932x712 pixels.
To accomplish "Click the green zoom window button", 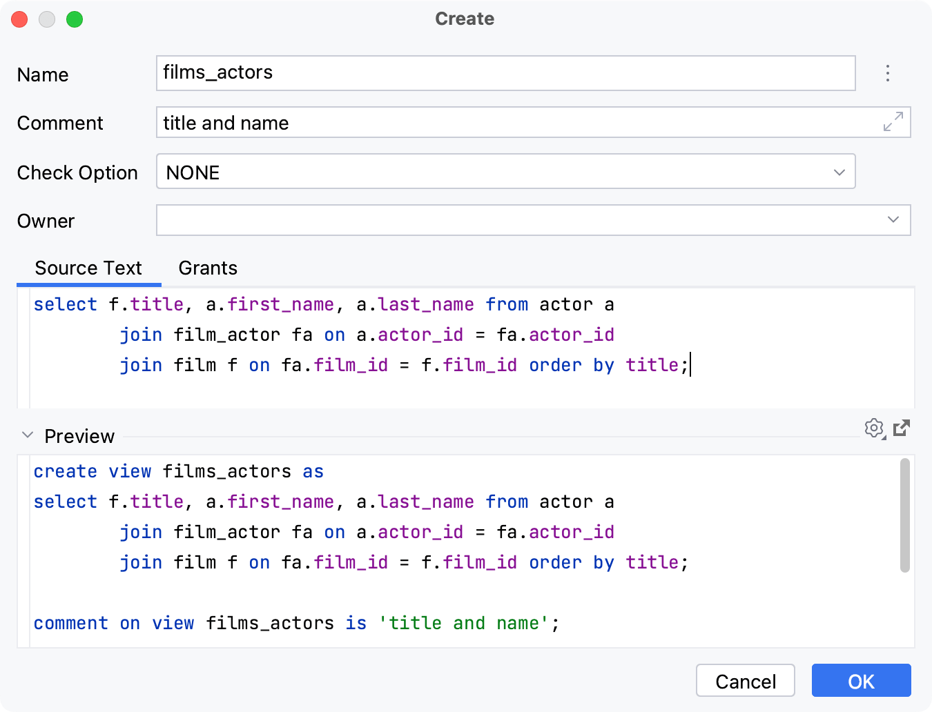I will (x=75, y=19).
